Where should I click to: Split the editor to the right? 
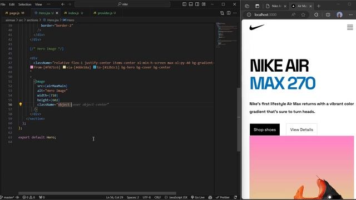tap(229, 13)
